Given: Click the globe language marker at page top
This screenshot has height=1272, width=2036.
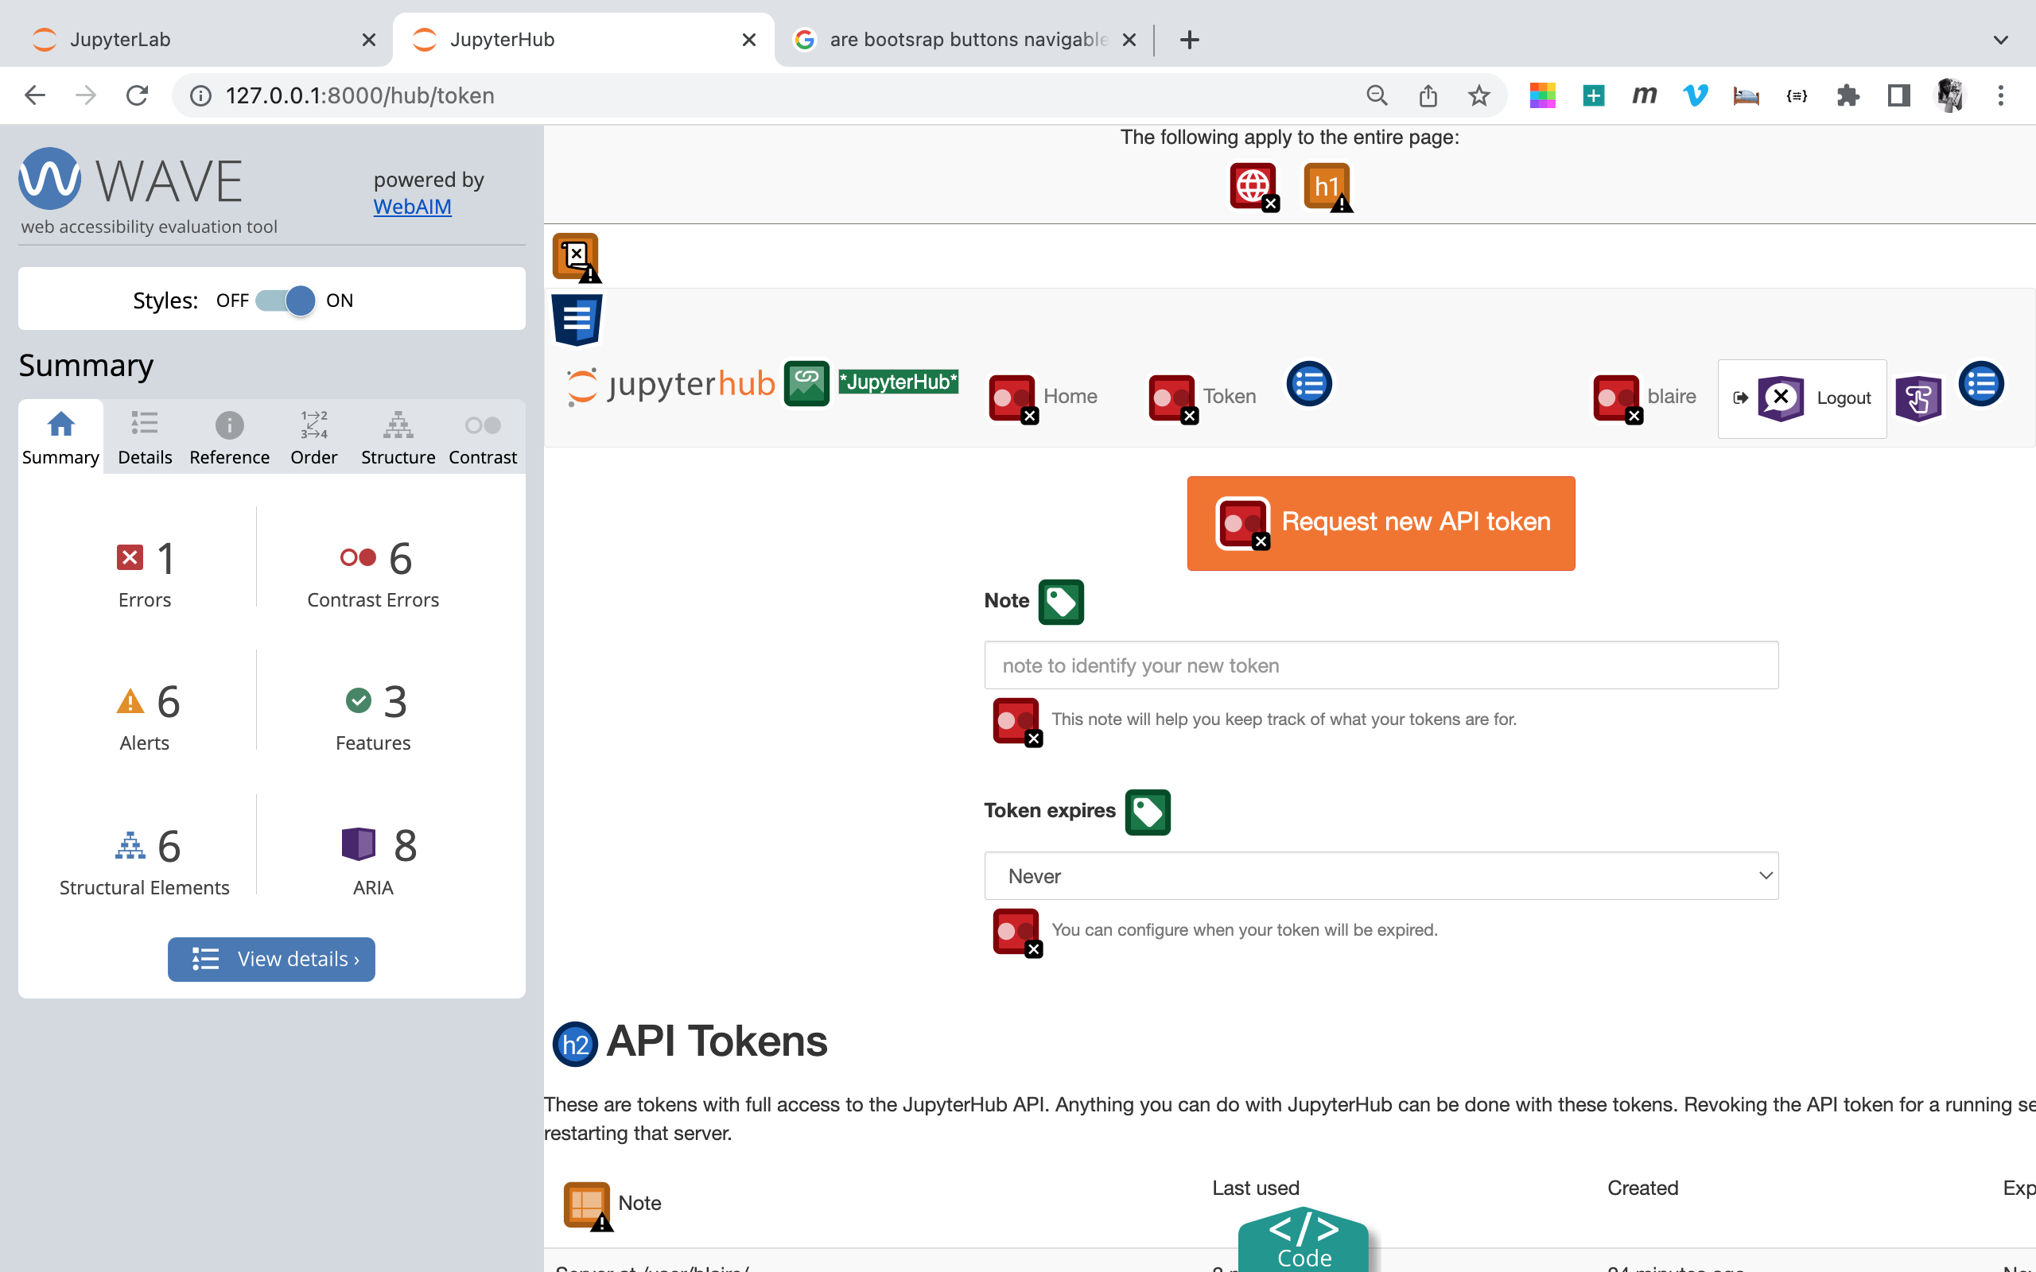Looking at the screenshot, I should (x=1253, y=187).
